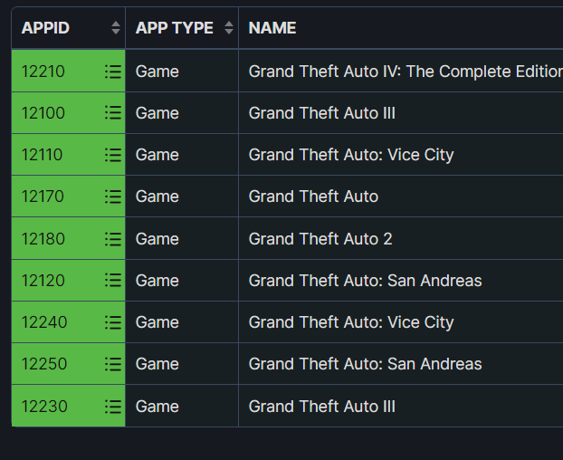Click the APPID header label
Image resolution: width=563 pixels, height=460 pixels.
[x=45, y=28]
